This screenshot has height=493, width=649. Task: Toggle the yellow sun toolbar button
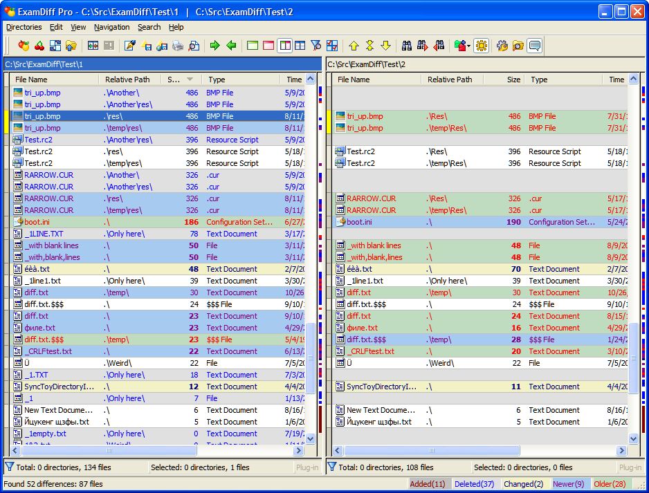tap(482, 46)
